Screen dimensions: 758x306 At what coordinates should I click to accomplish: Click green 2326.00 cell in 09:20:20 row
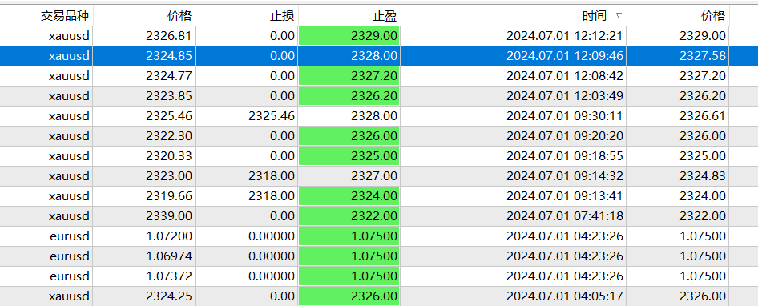349,136
